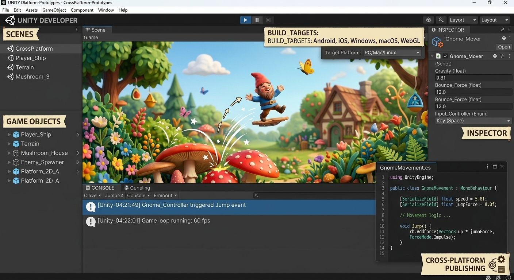
Task: Click the script file icon beside Gnome_Mover component
Action: click(438, 56)
